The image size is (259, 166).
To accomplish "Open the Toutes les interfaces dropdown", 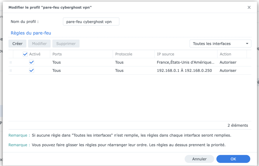I will [x=220, y=44].
